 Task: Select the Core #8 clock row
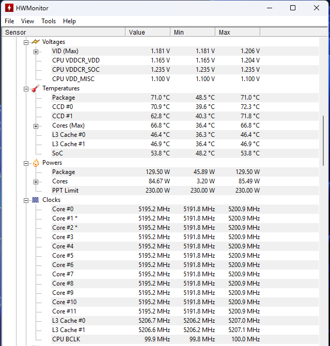point(185,284)
